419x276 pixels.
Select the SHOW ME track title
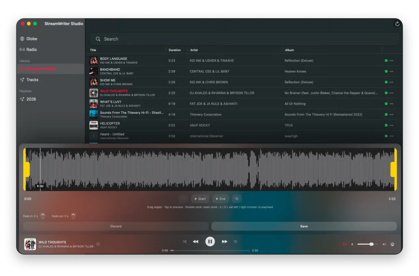108,80
